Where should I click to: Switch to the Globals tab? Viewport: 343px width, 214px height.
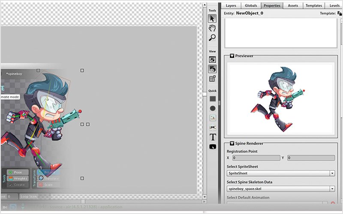point(251,6)
